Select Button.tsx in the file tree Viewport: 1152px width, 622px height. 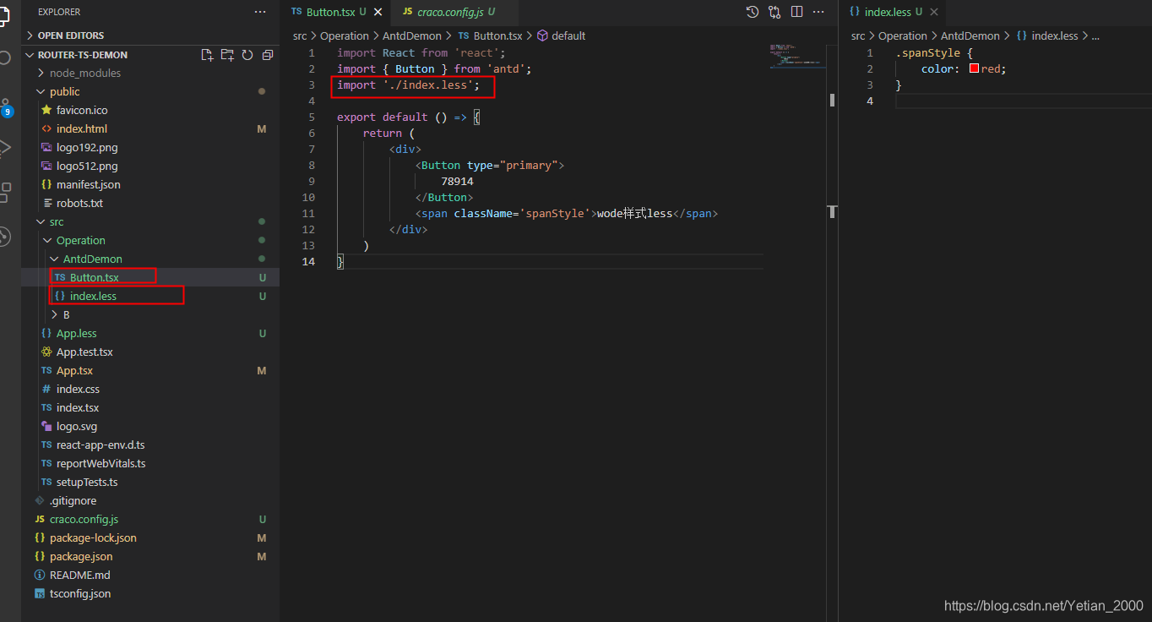tap(94, 278)
